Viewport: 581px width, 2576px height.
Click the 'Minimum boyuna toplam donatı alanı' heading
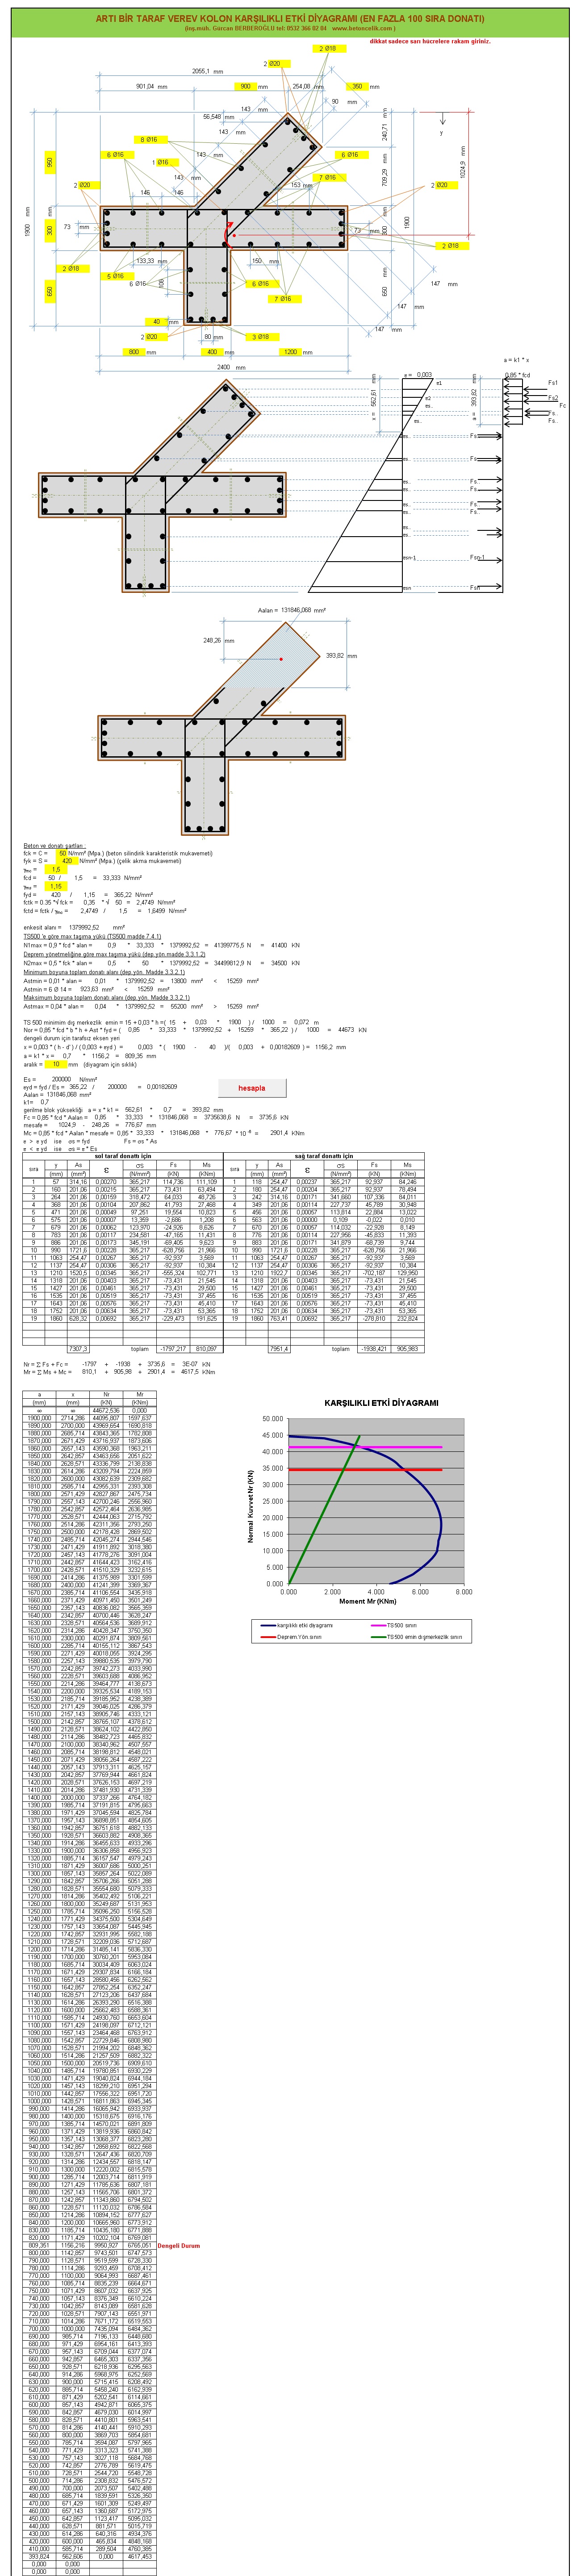tap(104, 972)
